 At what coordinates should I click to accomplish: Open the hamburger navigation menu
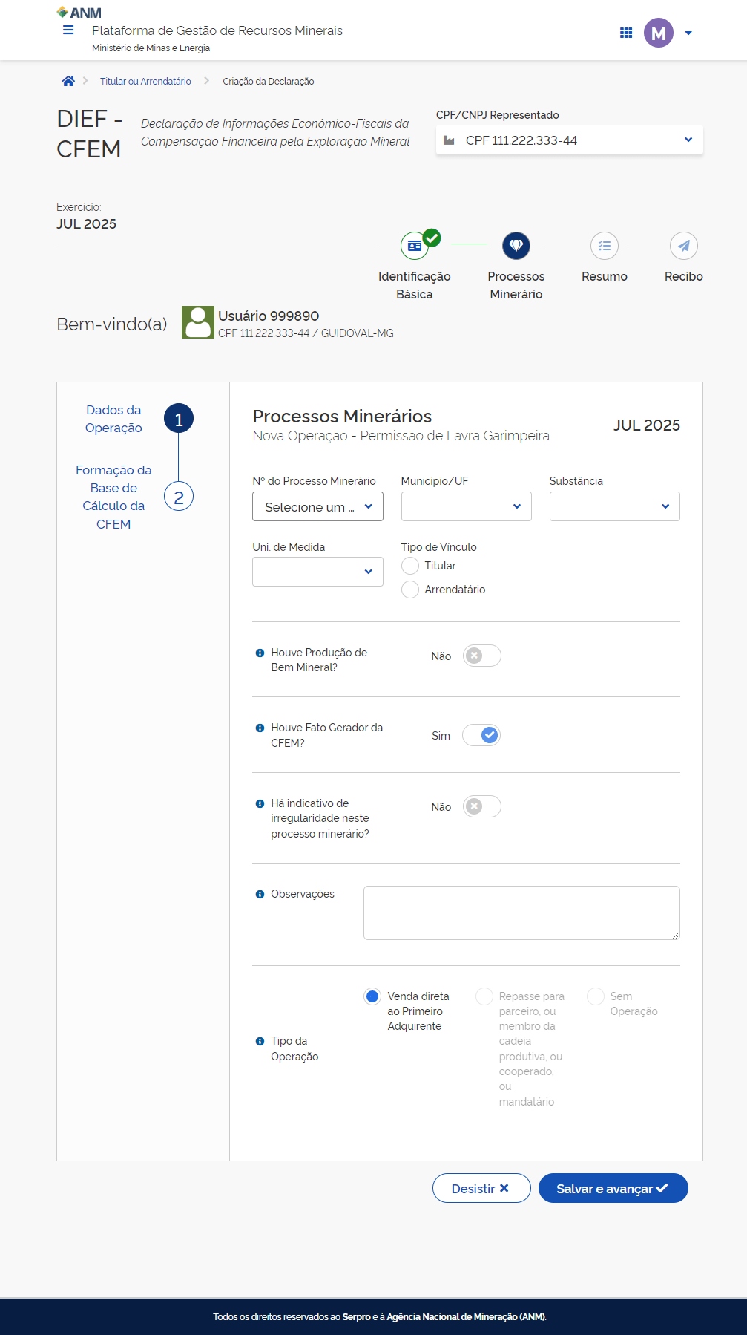68,30
